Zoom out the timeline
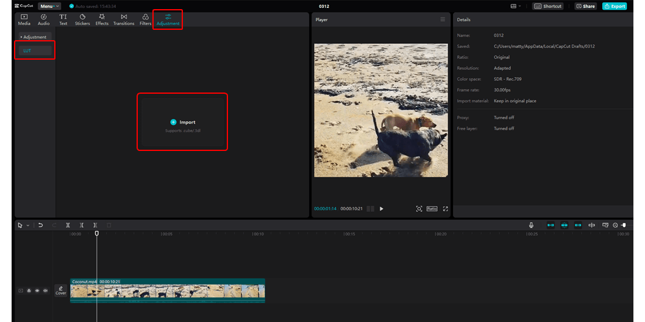The height and width of the screenshot is (322, 645). tap(615, 225)
